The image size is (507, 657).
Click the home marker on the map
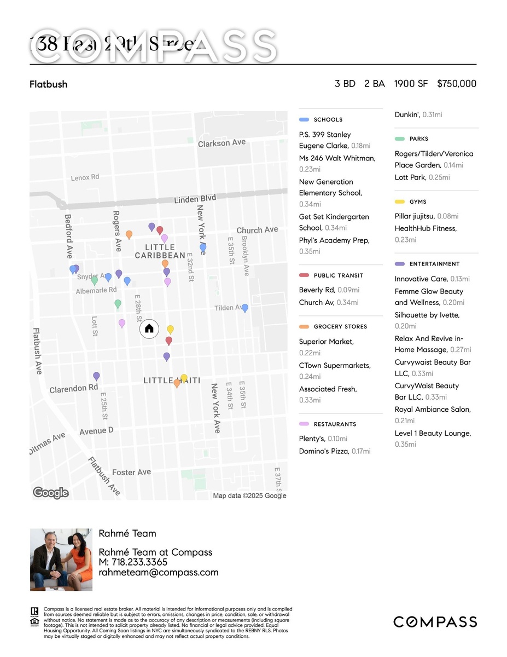pos(149,329)
